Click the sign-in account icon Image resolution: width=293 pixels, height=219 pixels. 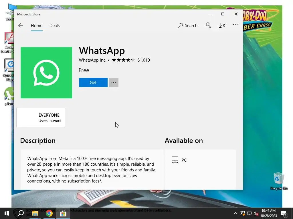[208, 25]
